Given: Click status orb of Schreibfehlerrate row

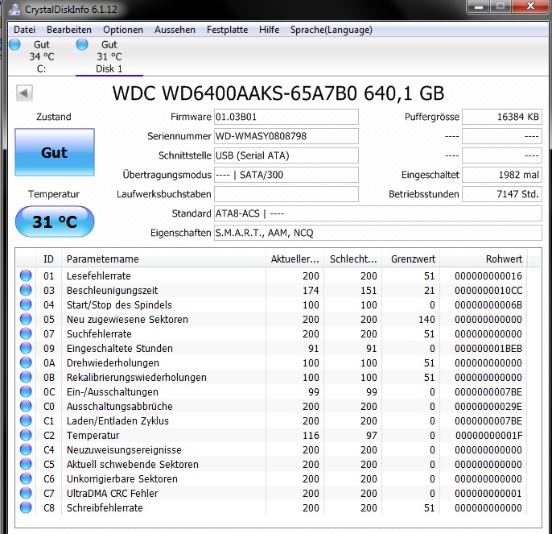Looking at the screenshot, I should pyautogui.click(x=26, y=507).
